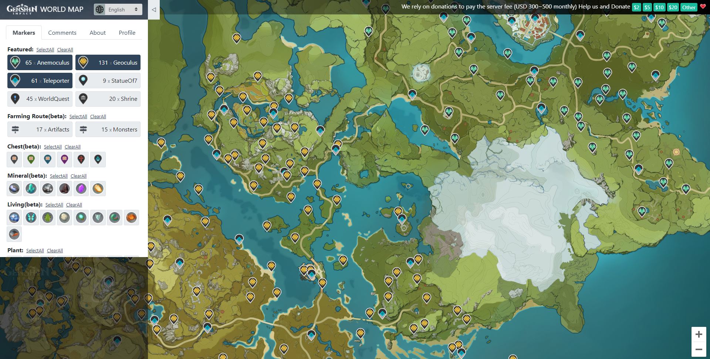Open the About tab
This screenshot has width=710, height=359.
tap(98, 33)
